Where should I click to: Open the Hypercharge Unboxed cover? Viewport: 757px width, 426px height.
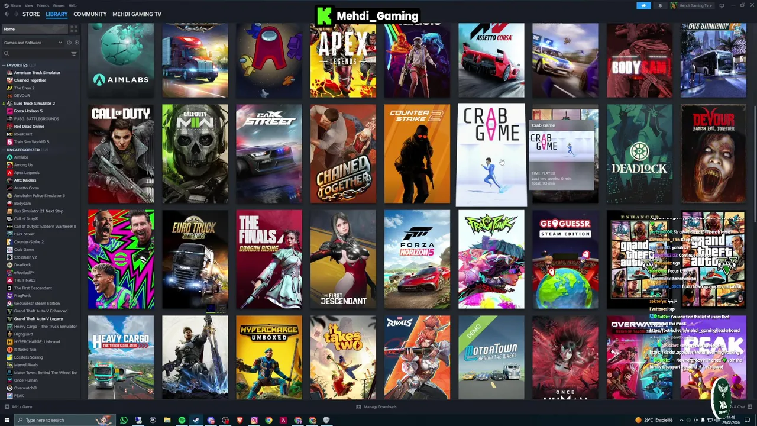[269, 357]
